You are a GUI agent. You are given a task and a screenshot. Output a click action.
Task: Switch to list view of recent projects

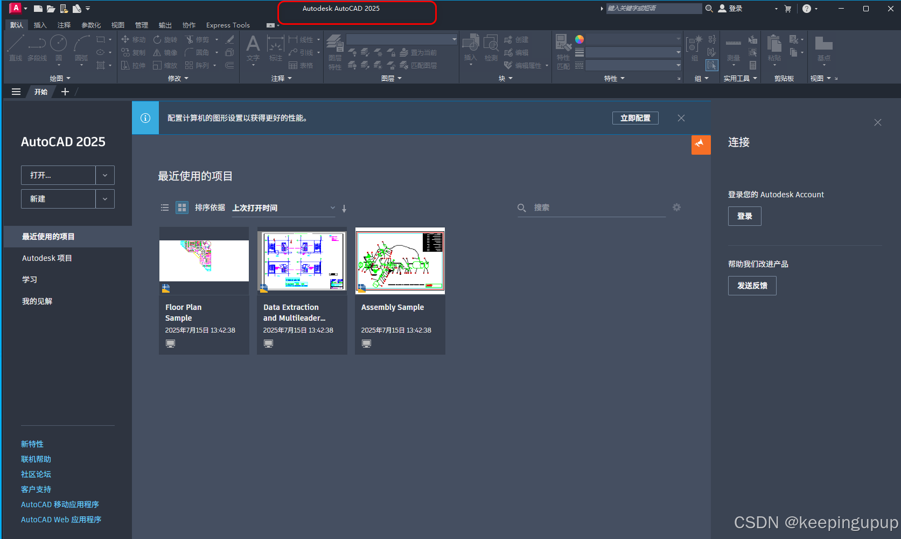click(x=165, y=207)
